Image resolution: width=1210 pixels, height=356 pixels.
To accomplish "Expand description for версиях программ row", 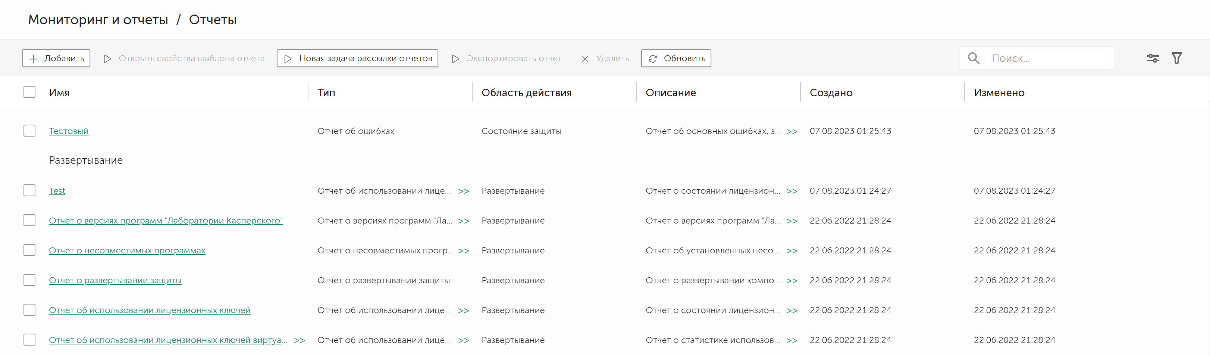I will click(792, 221).
